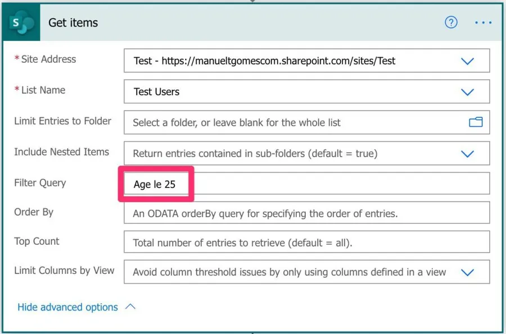The width and height of the screenshot is (506, 334).
Task: Open the Include Nested Items dropdown arrow
Action: click(x=467, y=153)
